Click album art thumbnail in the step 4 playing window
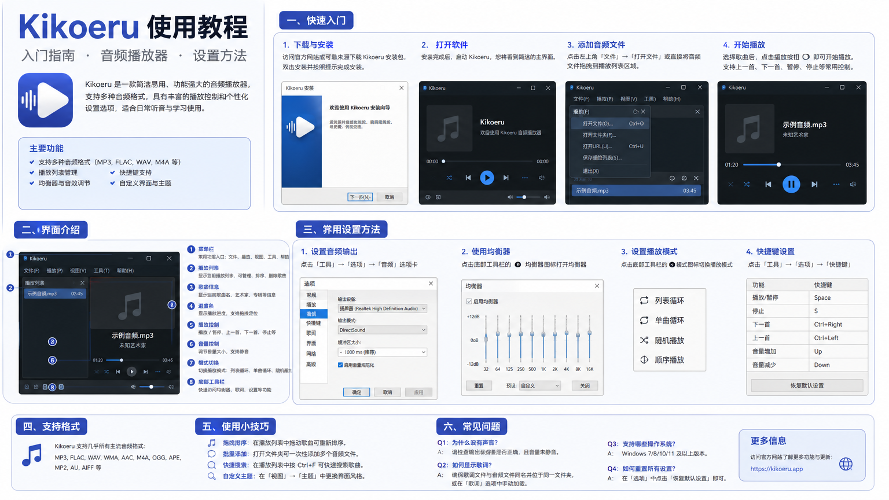 coord(749,128)
